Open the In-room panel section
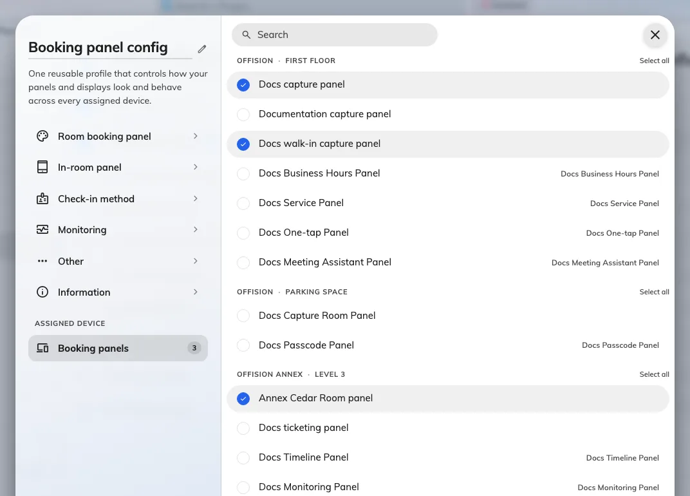This screenshot has height=496, width=690. (118, 167)
